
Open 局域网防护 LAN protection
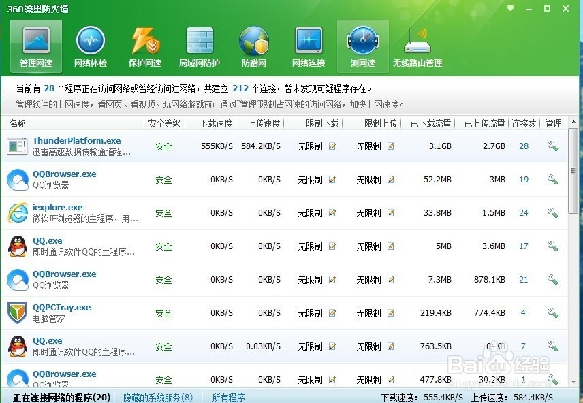click(200, 44)
